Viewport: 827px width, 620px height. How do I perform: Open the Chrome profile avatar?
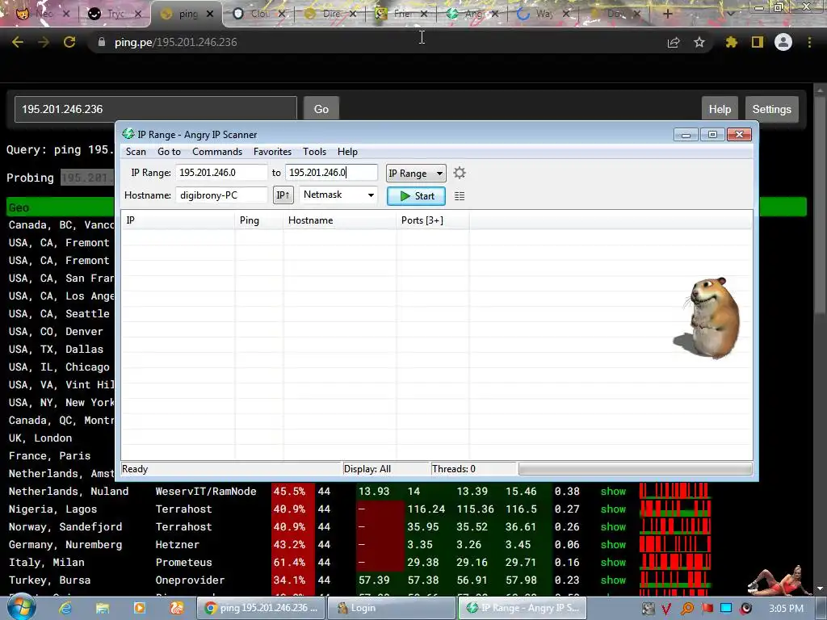[783, 42]
